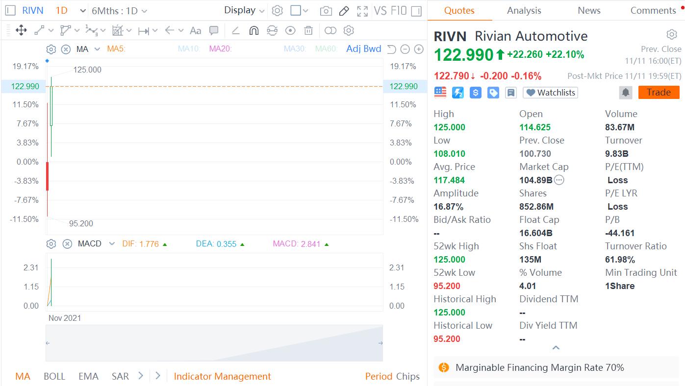This screenshot has width=685, height=386.
Task: Add a comment bubble annotation
Action: [214, 31]
